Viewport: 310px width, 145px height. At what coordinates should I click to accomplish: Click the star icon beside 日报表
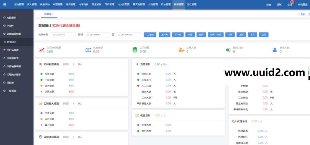(4, 83)
